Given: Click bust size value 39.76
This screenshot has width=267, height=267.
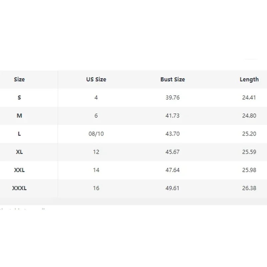Looking at the screenshot, I should tap(173, 97).
